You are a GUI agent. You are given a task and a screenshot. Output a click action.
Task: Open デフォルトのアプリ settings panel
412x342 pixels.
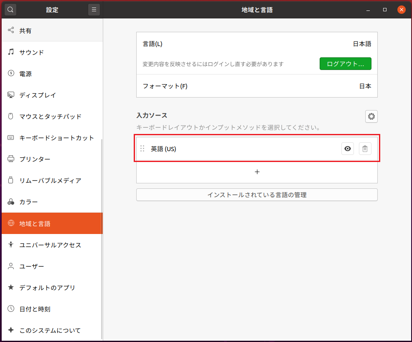click(52, 288)
